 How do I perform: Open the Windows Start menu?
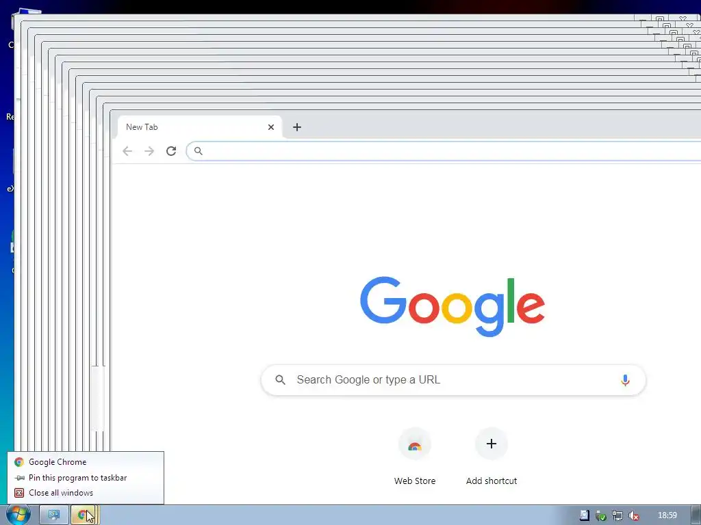[x=18, y=515]
